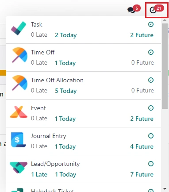Click the Journal Entry dollar icon
169x192 pixels.
pyautogui.click(x=19, y=140)
